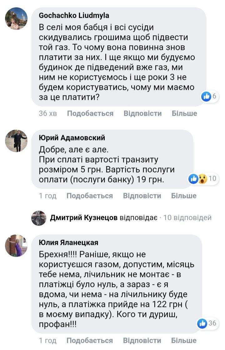The width and height of the screenshot is (225, 350).
Task: Open Gochachko Liudmyla's profile picture
Action: (x=16, y=18)
